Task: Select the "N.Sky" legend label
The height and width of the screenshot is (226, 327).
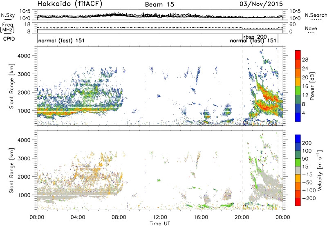Action: (8, 15)
